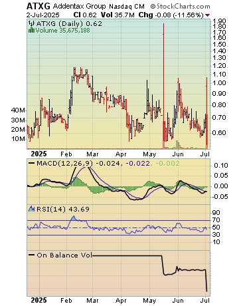Select the ATXG ticker symbol heading
Viewport: 239px width, 306px height.
pyautogui.click(x=39, y=6)
